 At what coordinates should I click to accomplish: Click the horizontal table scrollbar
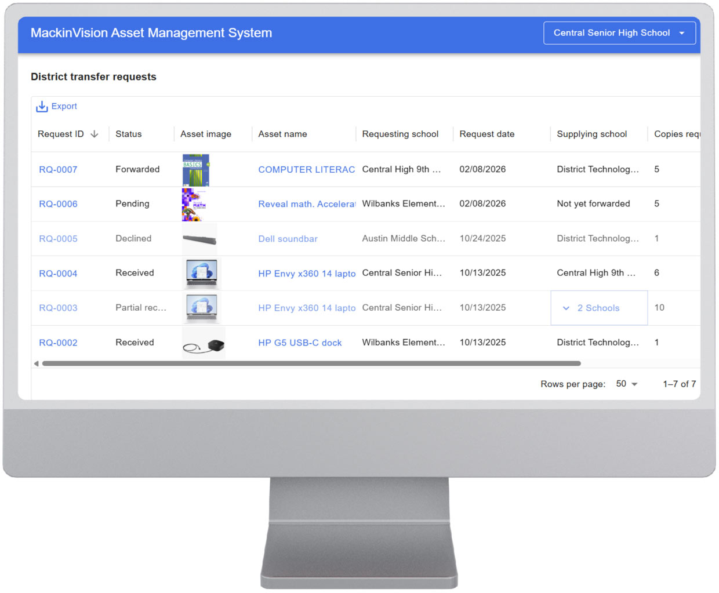[311, 363]
